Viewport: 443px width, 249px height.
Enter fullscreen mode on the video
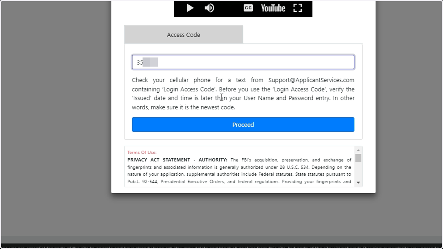298,8
